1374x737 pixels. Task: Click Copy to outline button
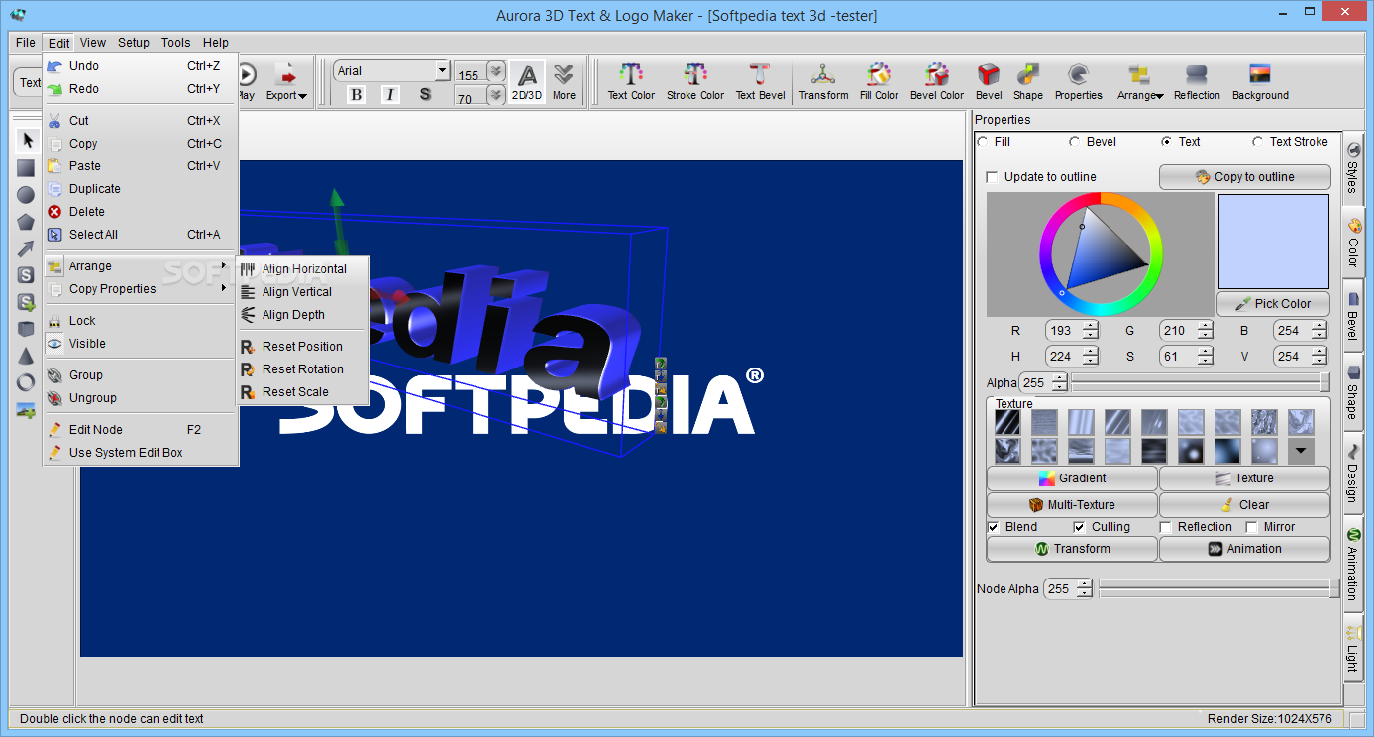(x=1244, y=177)
